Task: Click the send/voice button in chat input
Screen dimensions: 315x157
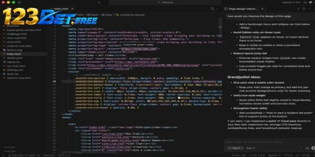Action: [x=313, y=148]
